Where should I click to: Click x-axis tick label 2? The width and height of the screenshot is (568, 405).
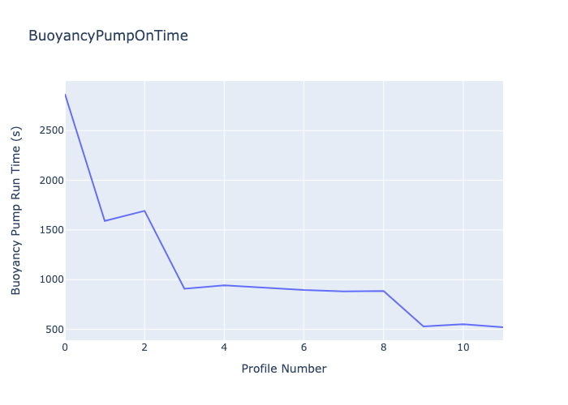(x=144, y=347)
